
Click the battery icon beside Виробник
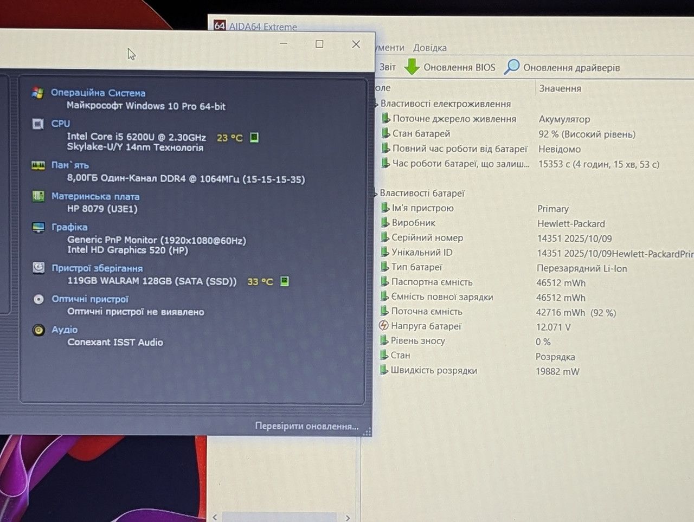click(385, 222)
